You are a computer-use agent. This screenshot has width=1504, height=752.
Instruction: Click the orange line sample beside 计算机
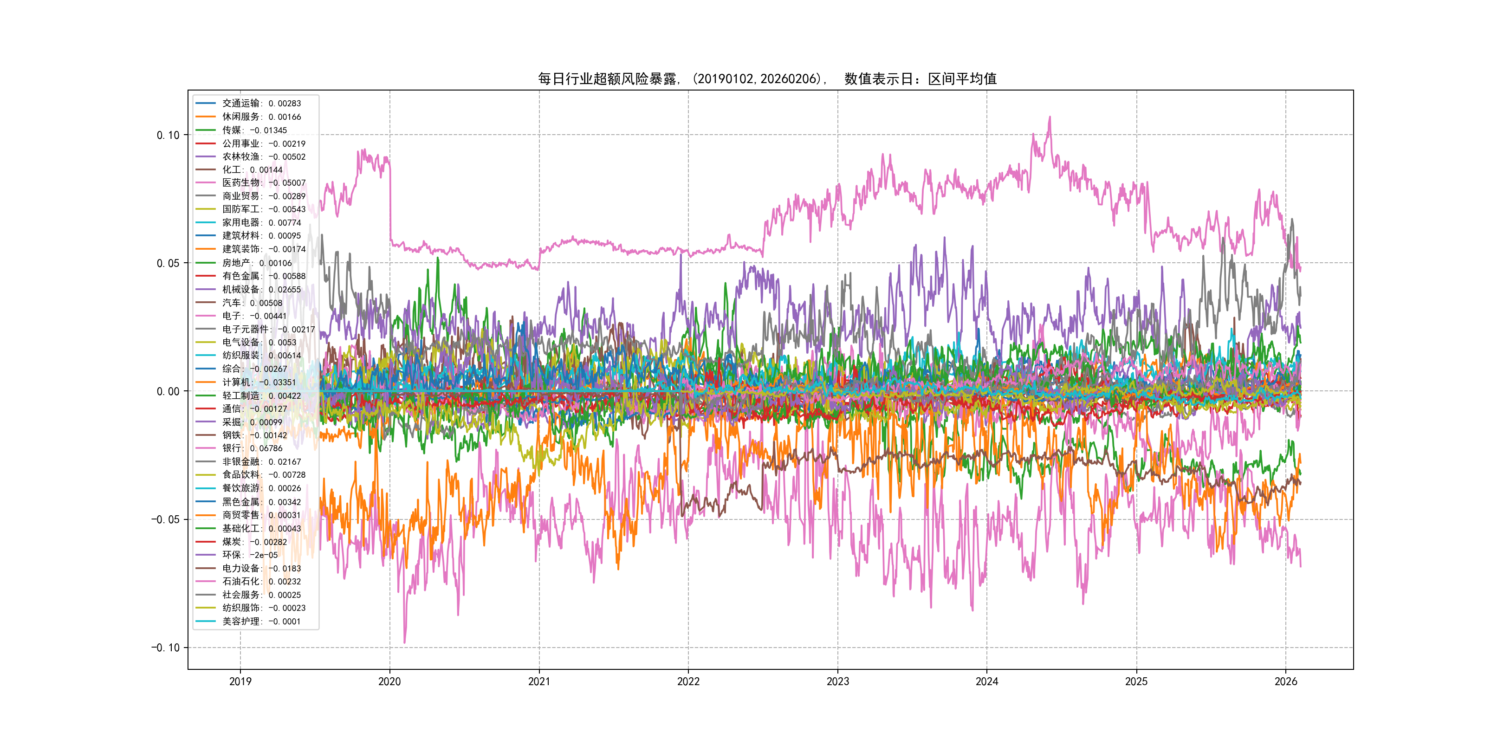[206, 382]
